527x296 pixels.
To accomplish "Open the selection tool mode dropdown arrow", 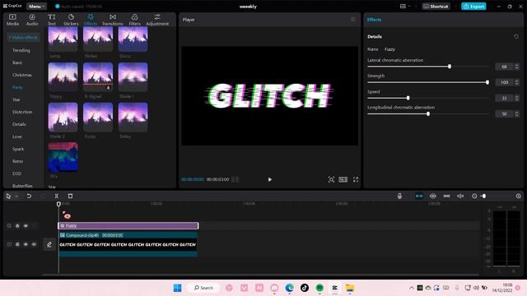I will pos(16,197).
